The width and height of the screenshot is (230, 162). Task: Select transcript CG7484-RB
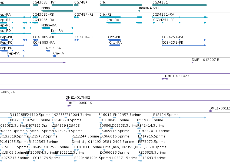tap(84, 15)
